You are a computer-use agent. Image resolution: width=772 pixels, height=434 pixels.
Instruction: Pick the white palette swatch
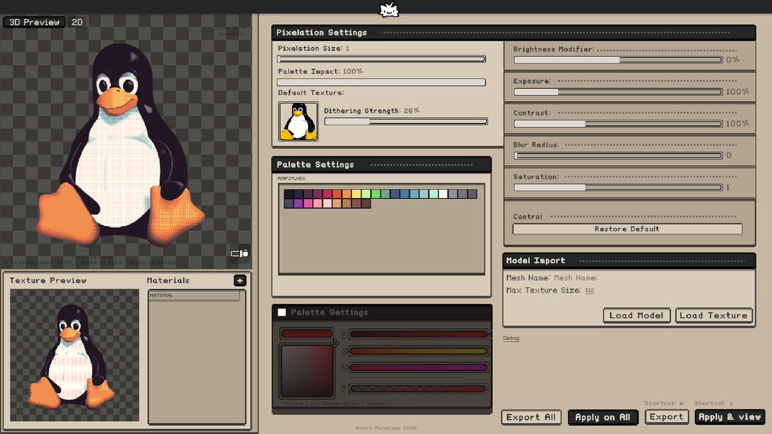[443, 194]
